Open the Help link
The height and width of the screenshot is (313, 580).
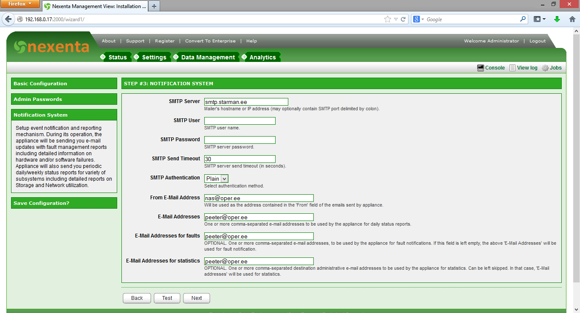[251, 41]
